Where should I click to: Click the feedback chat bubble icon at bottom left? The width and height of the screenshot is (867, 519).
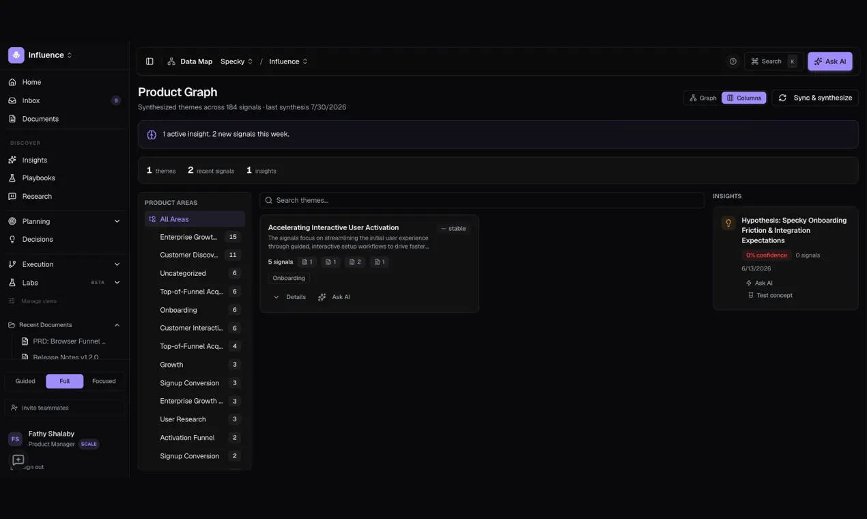tap(18, 460)
